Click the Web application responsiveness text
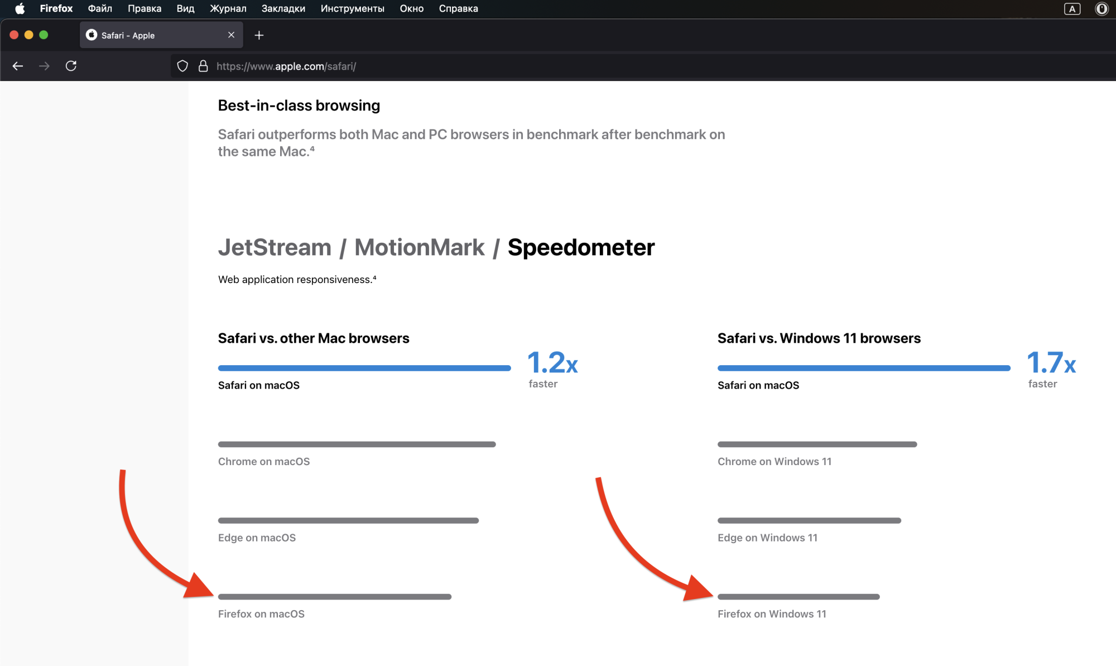1116x666 pixels. coord(297,279)
